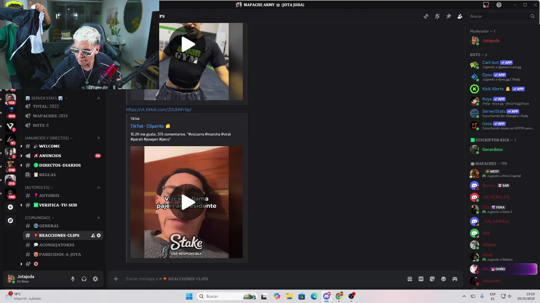Edit REACCIONES-CLIPS channel with gear icon
Screen dimensions: 540x303
coord(99,236)
